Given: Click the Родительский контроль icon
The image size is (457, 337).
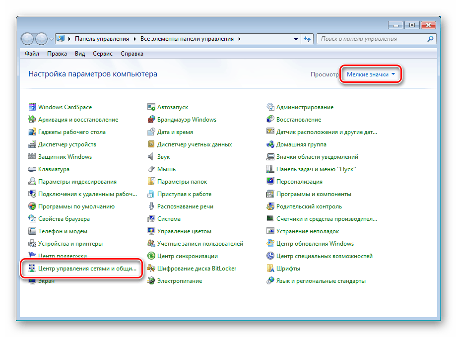Looking at the screenshot, I should [270, 206].
